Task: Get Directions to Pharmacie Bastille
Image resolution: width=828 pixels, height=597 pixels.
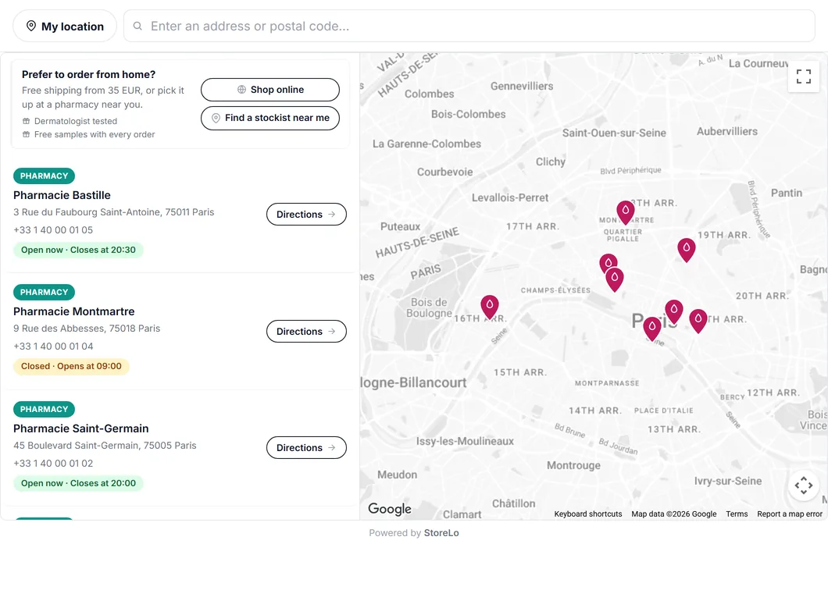Action: pos(306,214)
